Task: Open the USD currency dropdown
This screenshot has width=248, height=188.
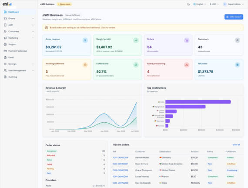Action: point(214,4)
